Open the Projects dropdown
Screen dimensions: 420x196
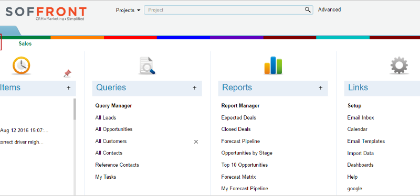coord(128,10)
